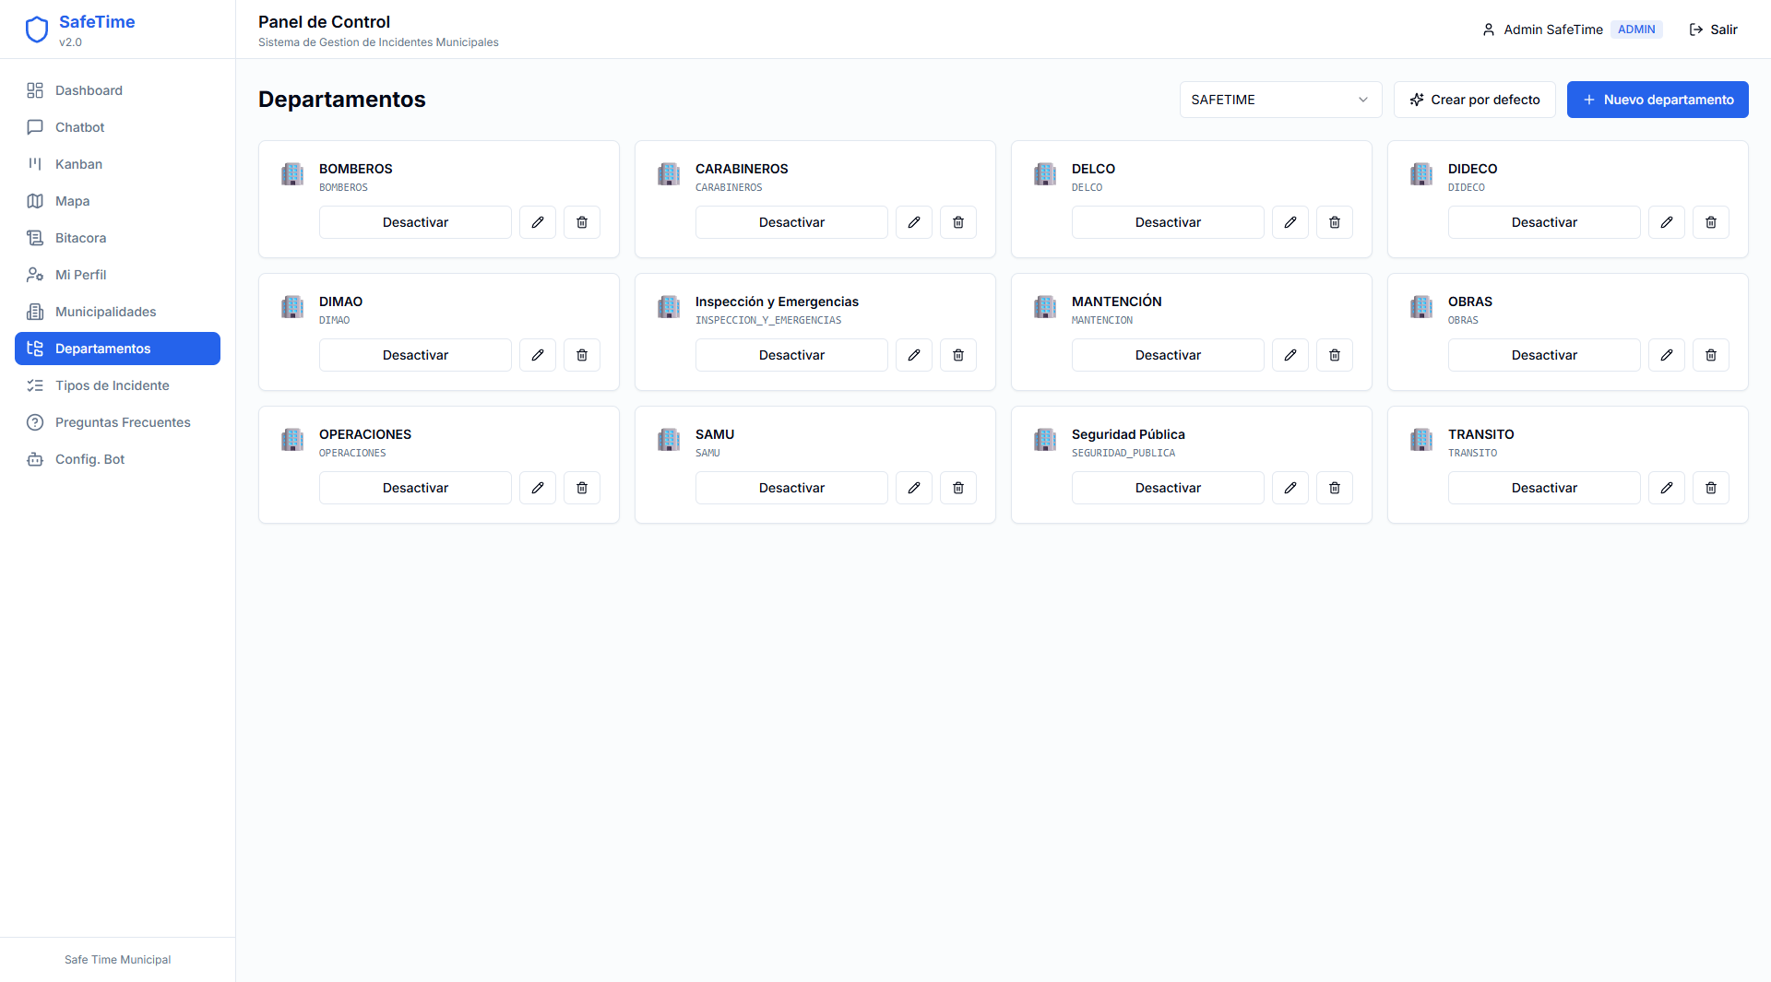1771x982 pixels.
Task: Delete the DIMAO department trash icon
Action: (x=582, y=355)
